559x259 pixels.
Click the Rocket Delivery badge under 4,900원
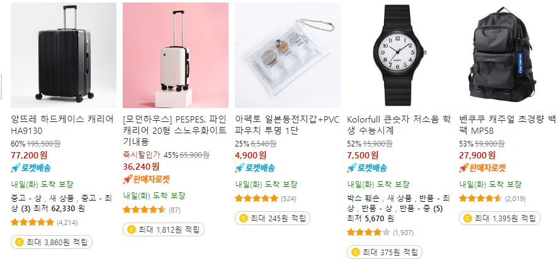[x=255, y=168]
